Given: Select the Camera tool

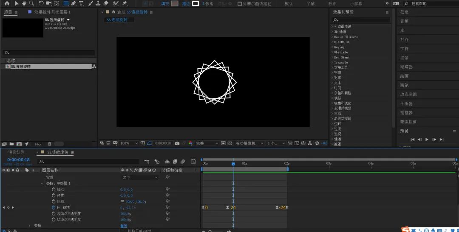Looking at the screenshot, I should (48, 3).
